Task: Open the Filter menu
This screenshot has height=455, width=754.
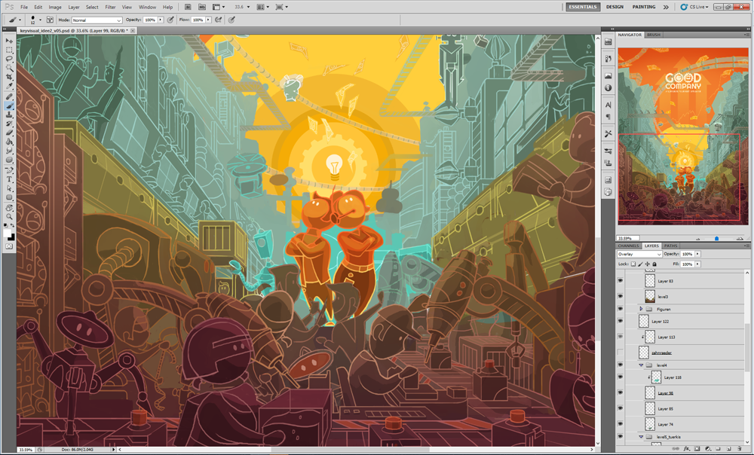Action: coord(110,8)
